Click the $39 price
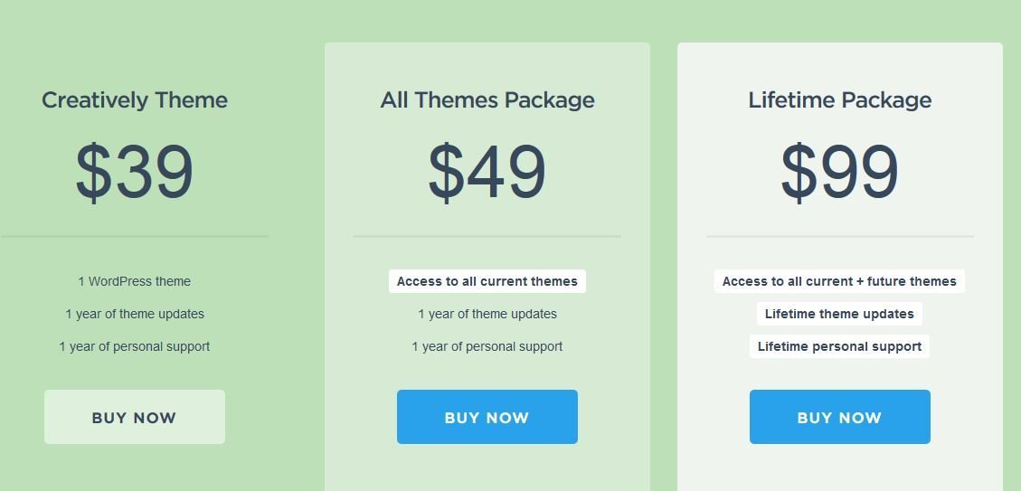This screenshot has width=1021, height=491. tap(134, 173)
